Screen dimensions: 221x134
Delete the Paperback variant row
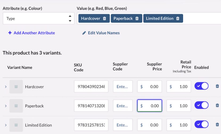click(217, 105)
